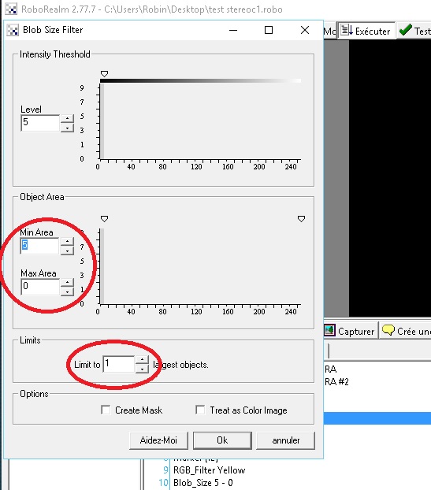
Task: Increase Max Area with up arrow
Action: (x=67, y=282)
